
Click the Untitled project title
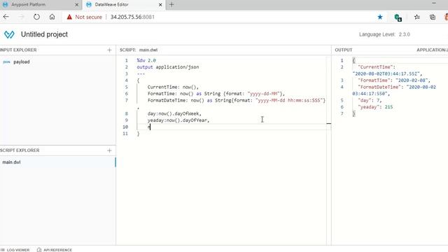point(44,34)
